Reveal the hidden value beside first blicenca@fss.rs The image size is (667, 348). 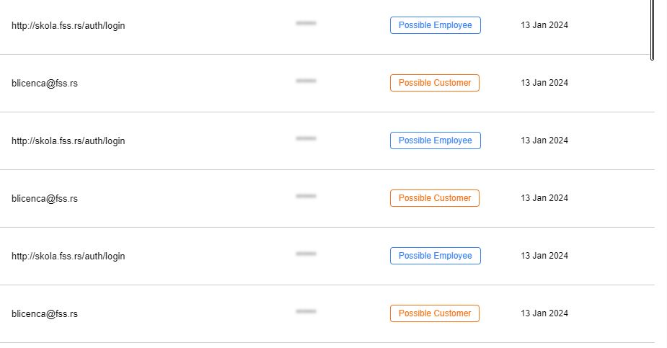[306, 81]
